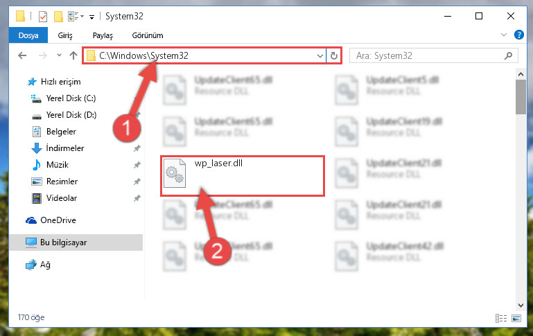This screenshot has height=336, width=533.
Task: Go up one folder level arrow
Action: point(73,55)
